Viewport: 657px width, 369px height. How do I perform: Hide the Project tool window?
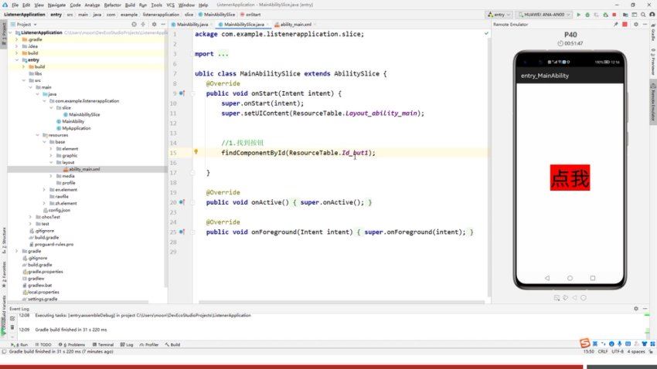pos(163,25)
